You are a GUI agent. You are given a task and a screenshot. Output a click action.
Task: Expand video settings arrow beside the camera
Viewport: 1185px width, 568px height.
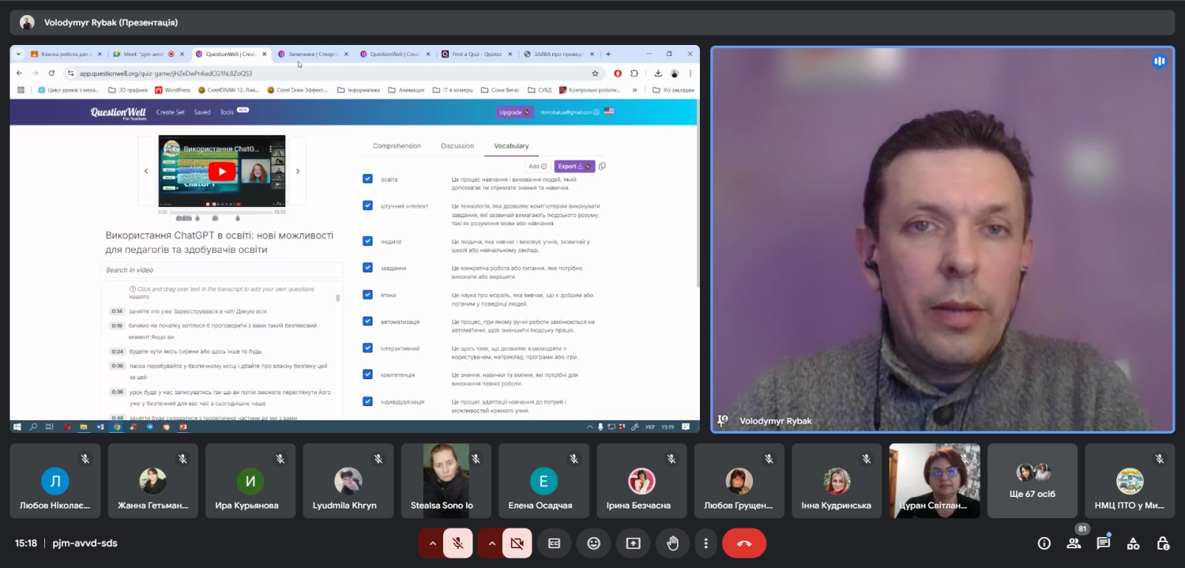click(491, 544)
